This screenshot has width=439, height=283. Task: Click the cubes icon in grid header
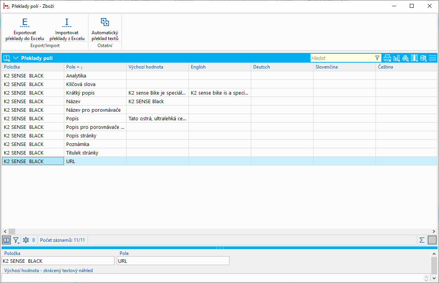pos(406,58)
